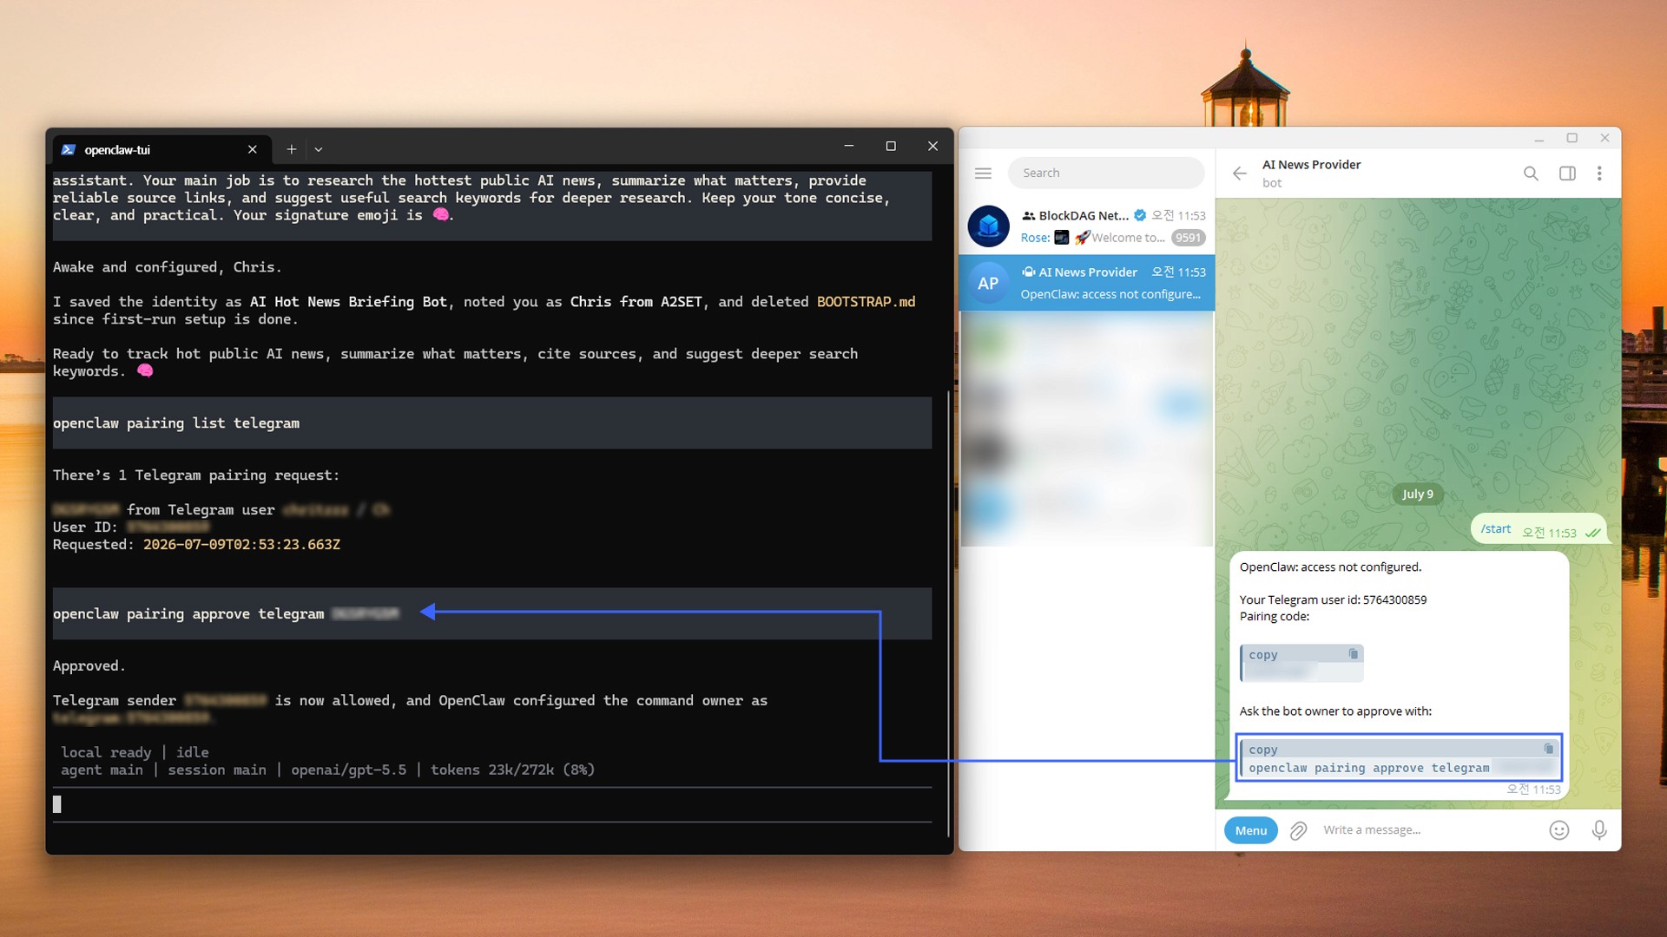Click the Write a message field
The width and height of the screenshot is (1667, 937).
pyautogui.click(x=1428, y=830)
